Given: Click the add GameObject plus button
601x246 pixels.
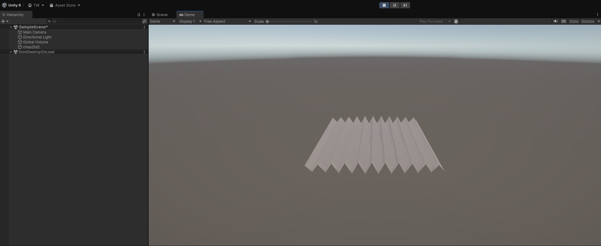Looking at the screenshot, I should [x=3, y=21].
